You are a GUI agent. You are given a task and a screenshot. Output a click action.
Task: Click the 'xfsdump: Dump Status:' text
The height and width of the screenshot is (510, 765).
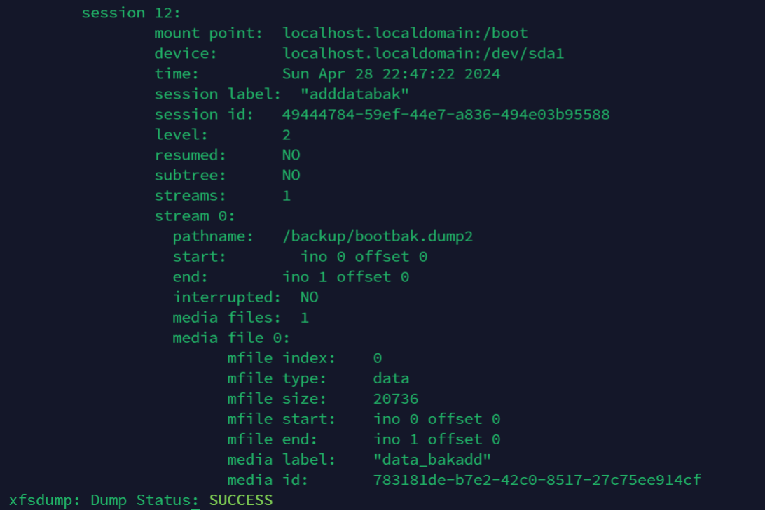(x=104, y=500)
